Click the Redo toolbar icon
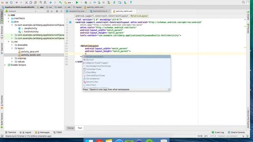Screen dimensions: 253x142 [x=21, y=2]
